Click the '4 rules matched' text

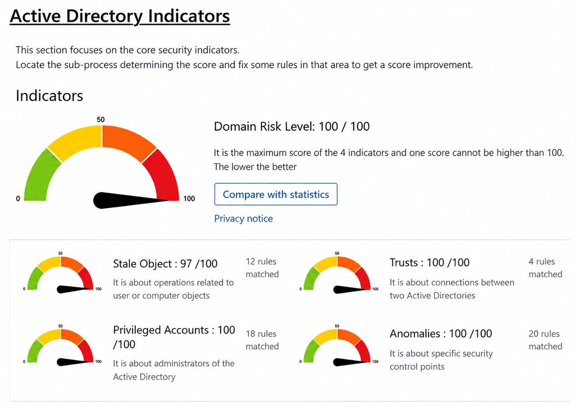click(x=545, y=268)
